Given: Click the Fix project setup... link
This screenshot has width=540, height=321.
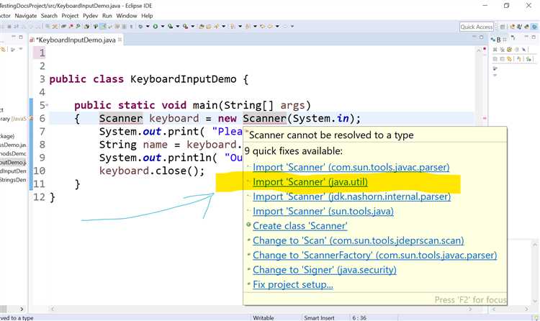Looking at the screenshot, I should [x=293, y=284].
